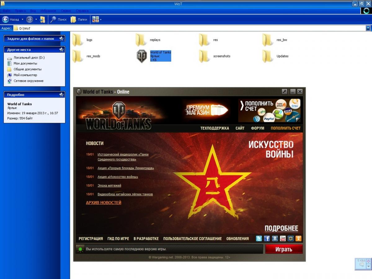The image size is (372, 279).
Task: Open the Updates folder
Action: (268, 56)
